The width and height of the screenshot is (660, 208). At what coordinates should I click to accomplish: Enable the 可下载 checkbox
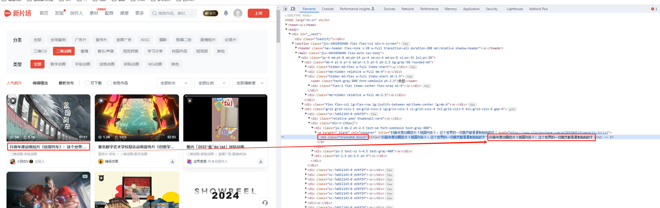pyautogui.click(x=87, y=83)
